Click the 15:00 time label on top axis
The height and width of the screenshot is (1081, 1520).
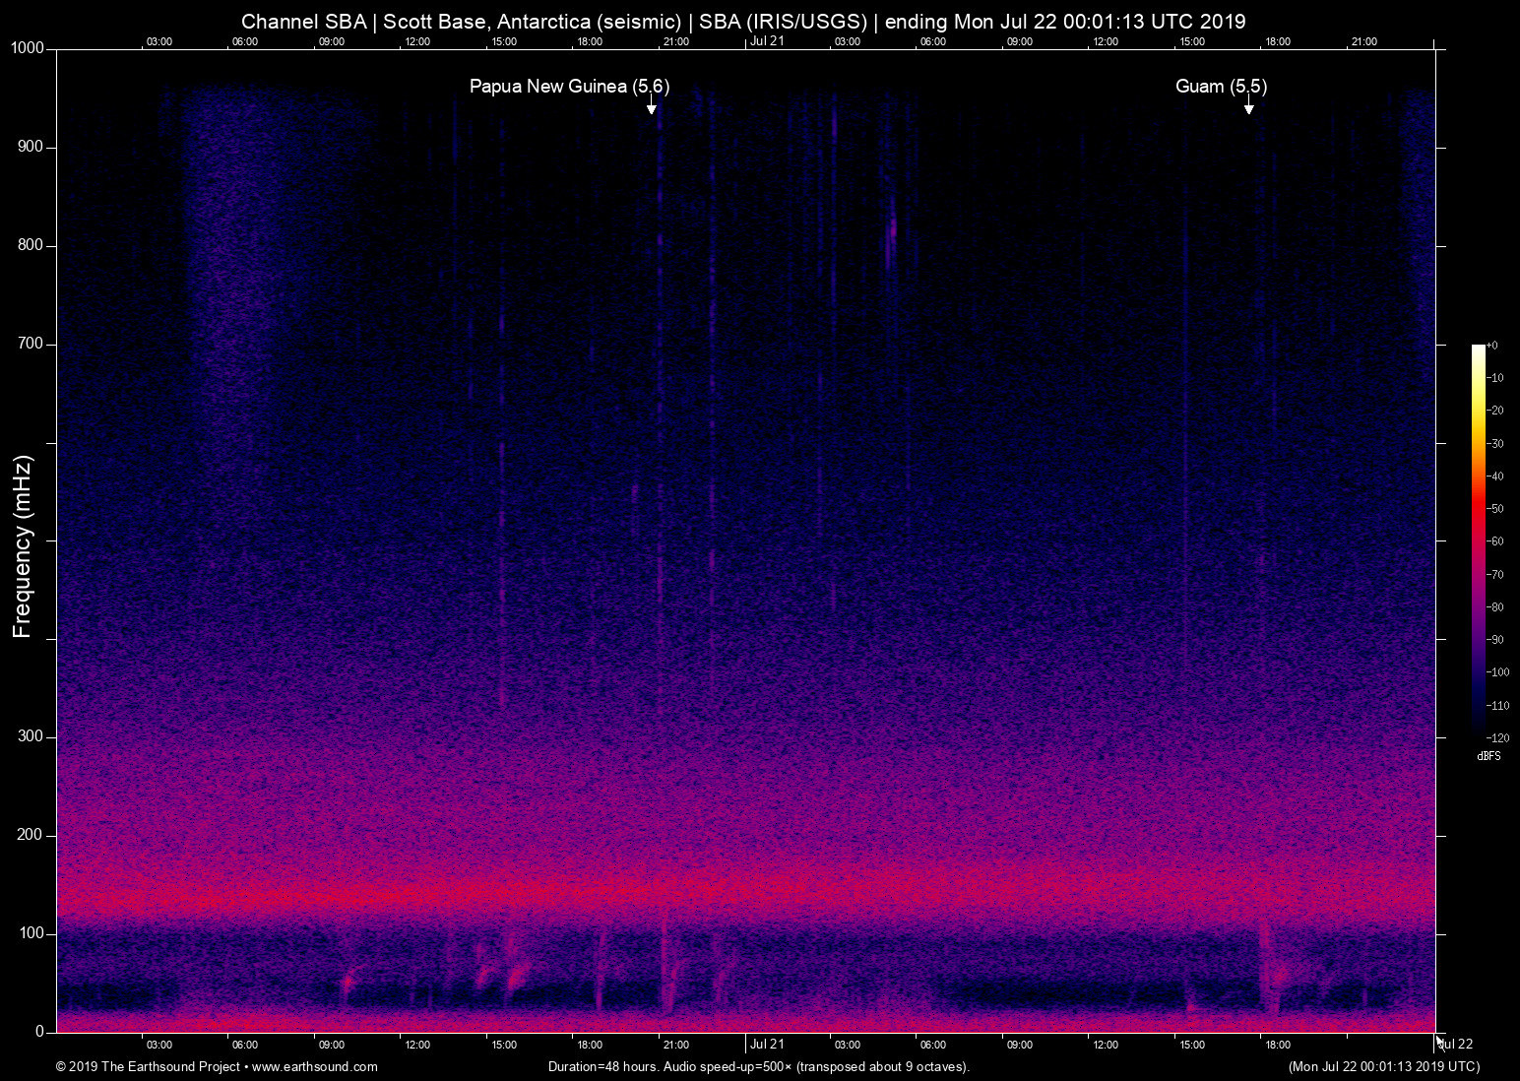[x=505, y=41]
